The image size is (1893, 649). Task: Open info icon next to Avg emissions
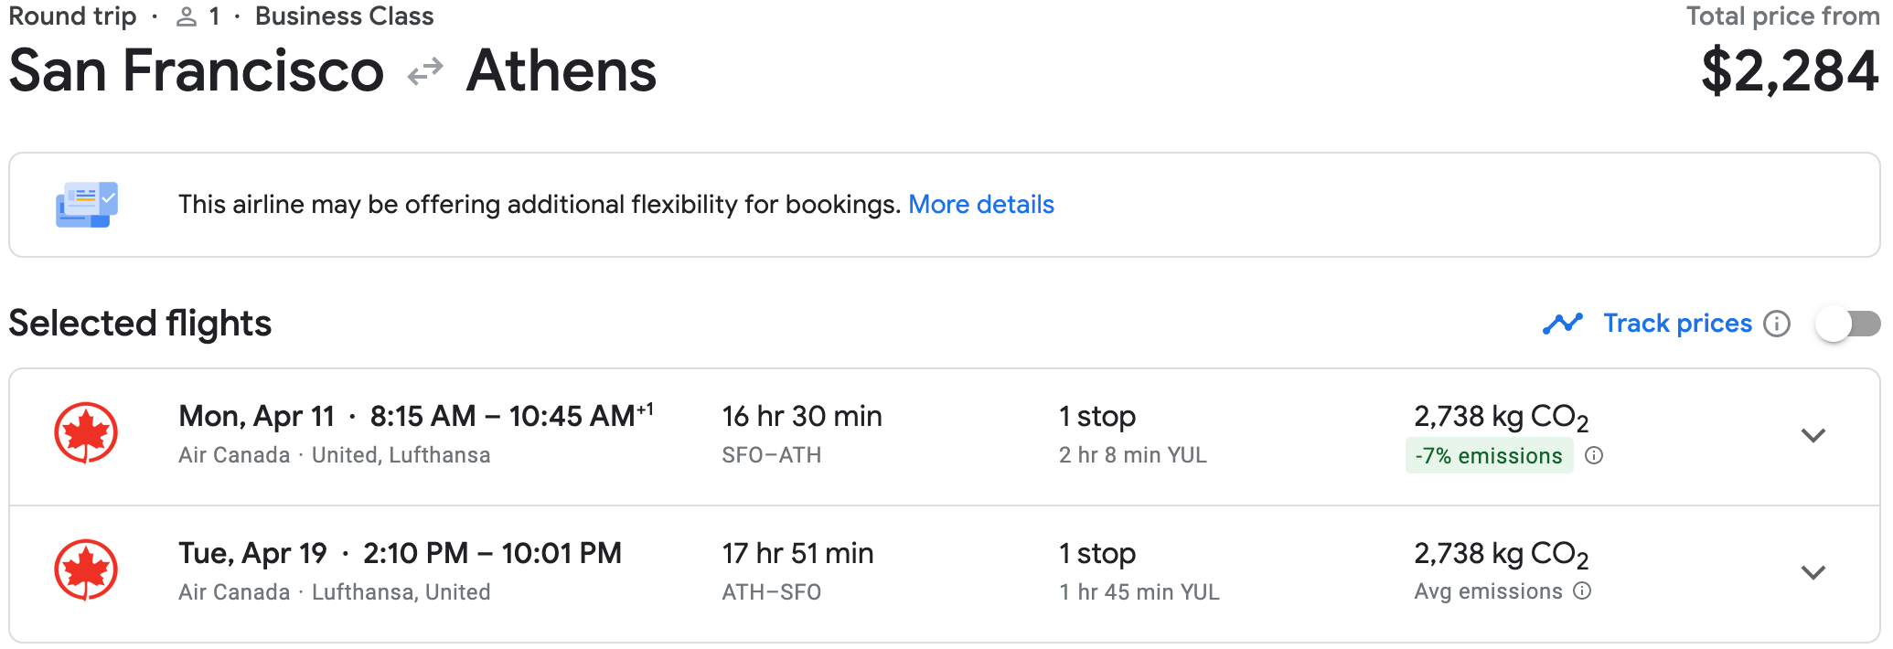pos(1583,591)
